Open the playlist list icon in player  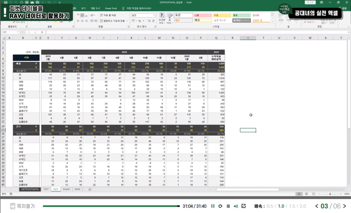tap(228, 206)
